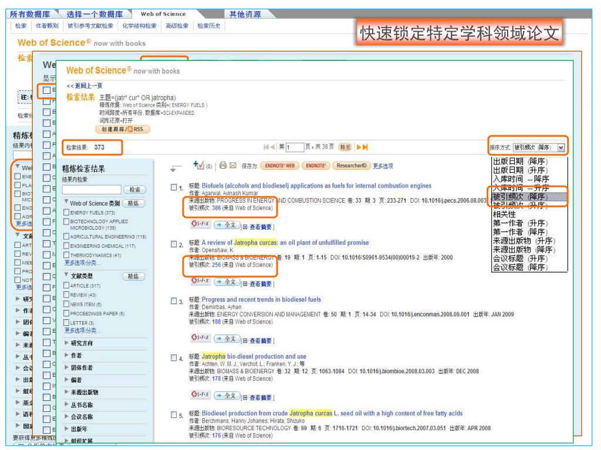The image size is (601, 450).
Task: Select sort option 出版日期 (降序)
Action: coord(521,161)
